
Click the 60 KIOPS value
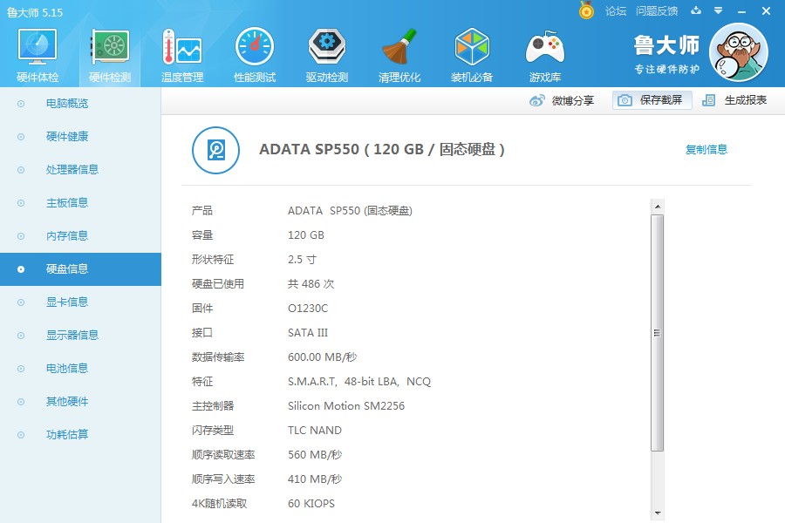(x=311, y=504)
